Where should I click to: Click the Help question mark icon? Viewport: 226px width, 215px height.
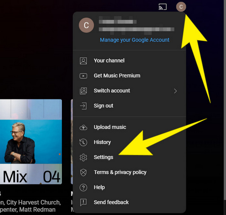pos(83,188)
